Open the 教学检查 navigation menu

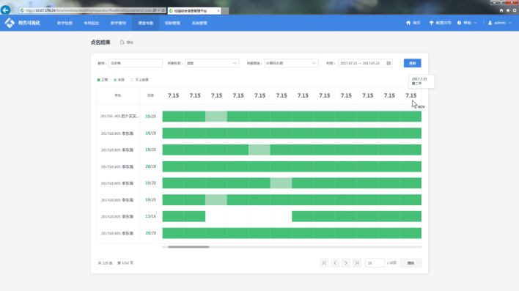tap(65, 23)
